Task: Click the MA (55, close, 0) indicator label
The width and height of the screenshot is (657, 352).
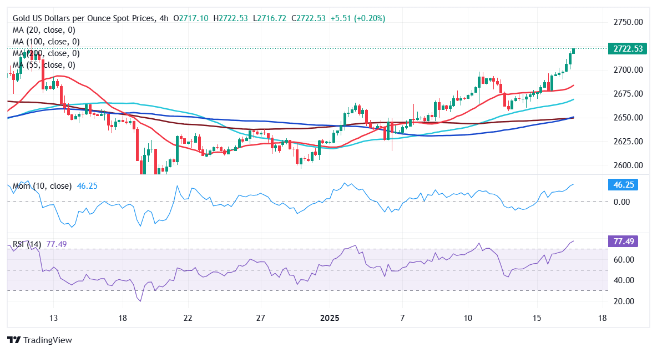Action: [44, 65]
